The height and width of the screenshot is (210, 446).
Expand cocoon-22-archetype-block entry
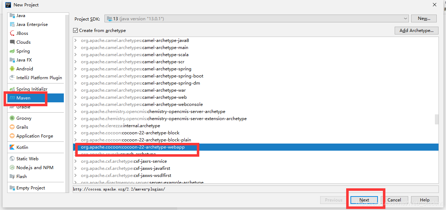click(x=76, y=133)
